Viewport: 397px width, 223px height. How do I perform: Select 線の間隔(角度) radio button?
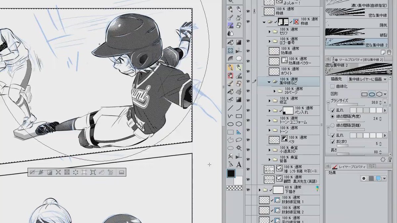point(332,117)
